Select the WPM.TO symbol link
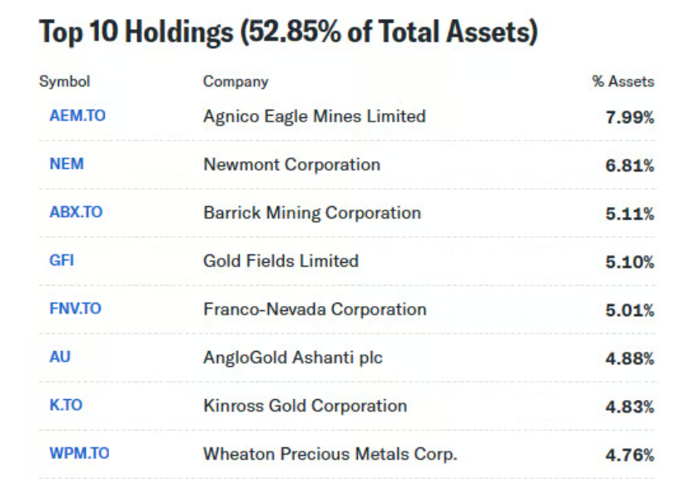690x479 pixels. (79, 453)
